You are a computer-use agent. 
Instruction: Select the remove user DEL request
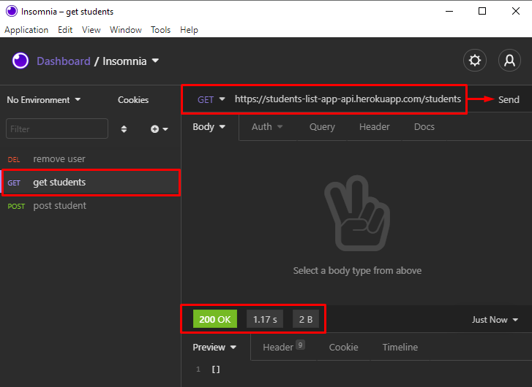click(x=90, y=159)
